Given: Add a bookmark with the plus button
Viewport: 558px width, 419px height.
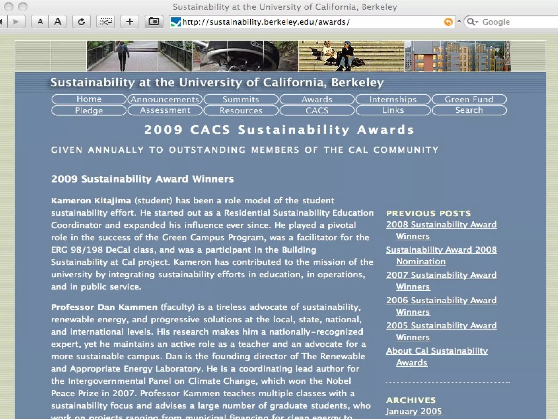Looking at the screenshot, I should (130, 22).
